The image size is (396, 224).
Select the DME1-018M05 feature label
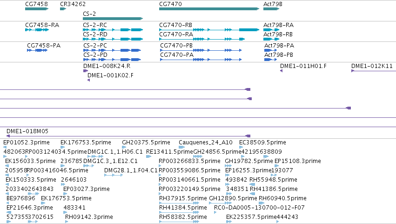27,131
